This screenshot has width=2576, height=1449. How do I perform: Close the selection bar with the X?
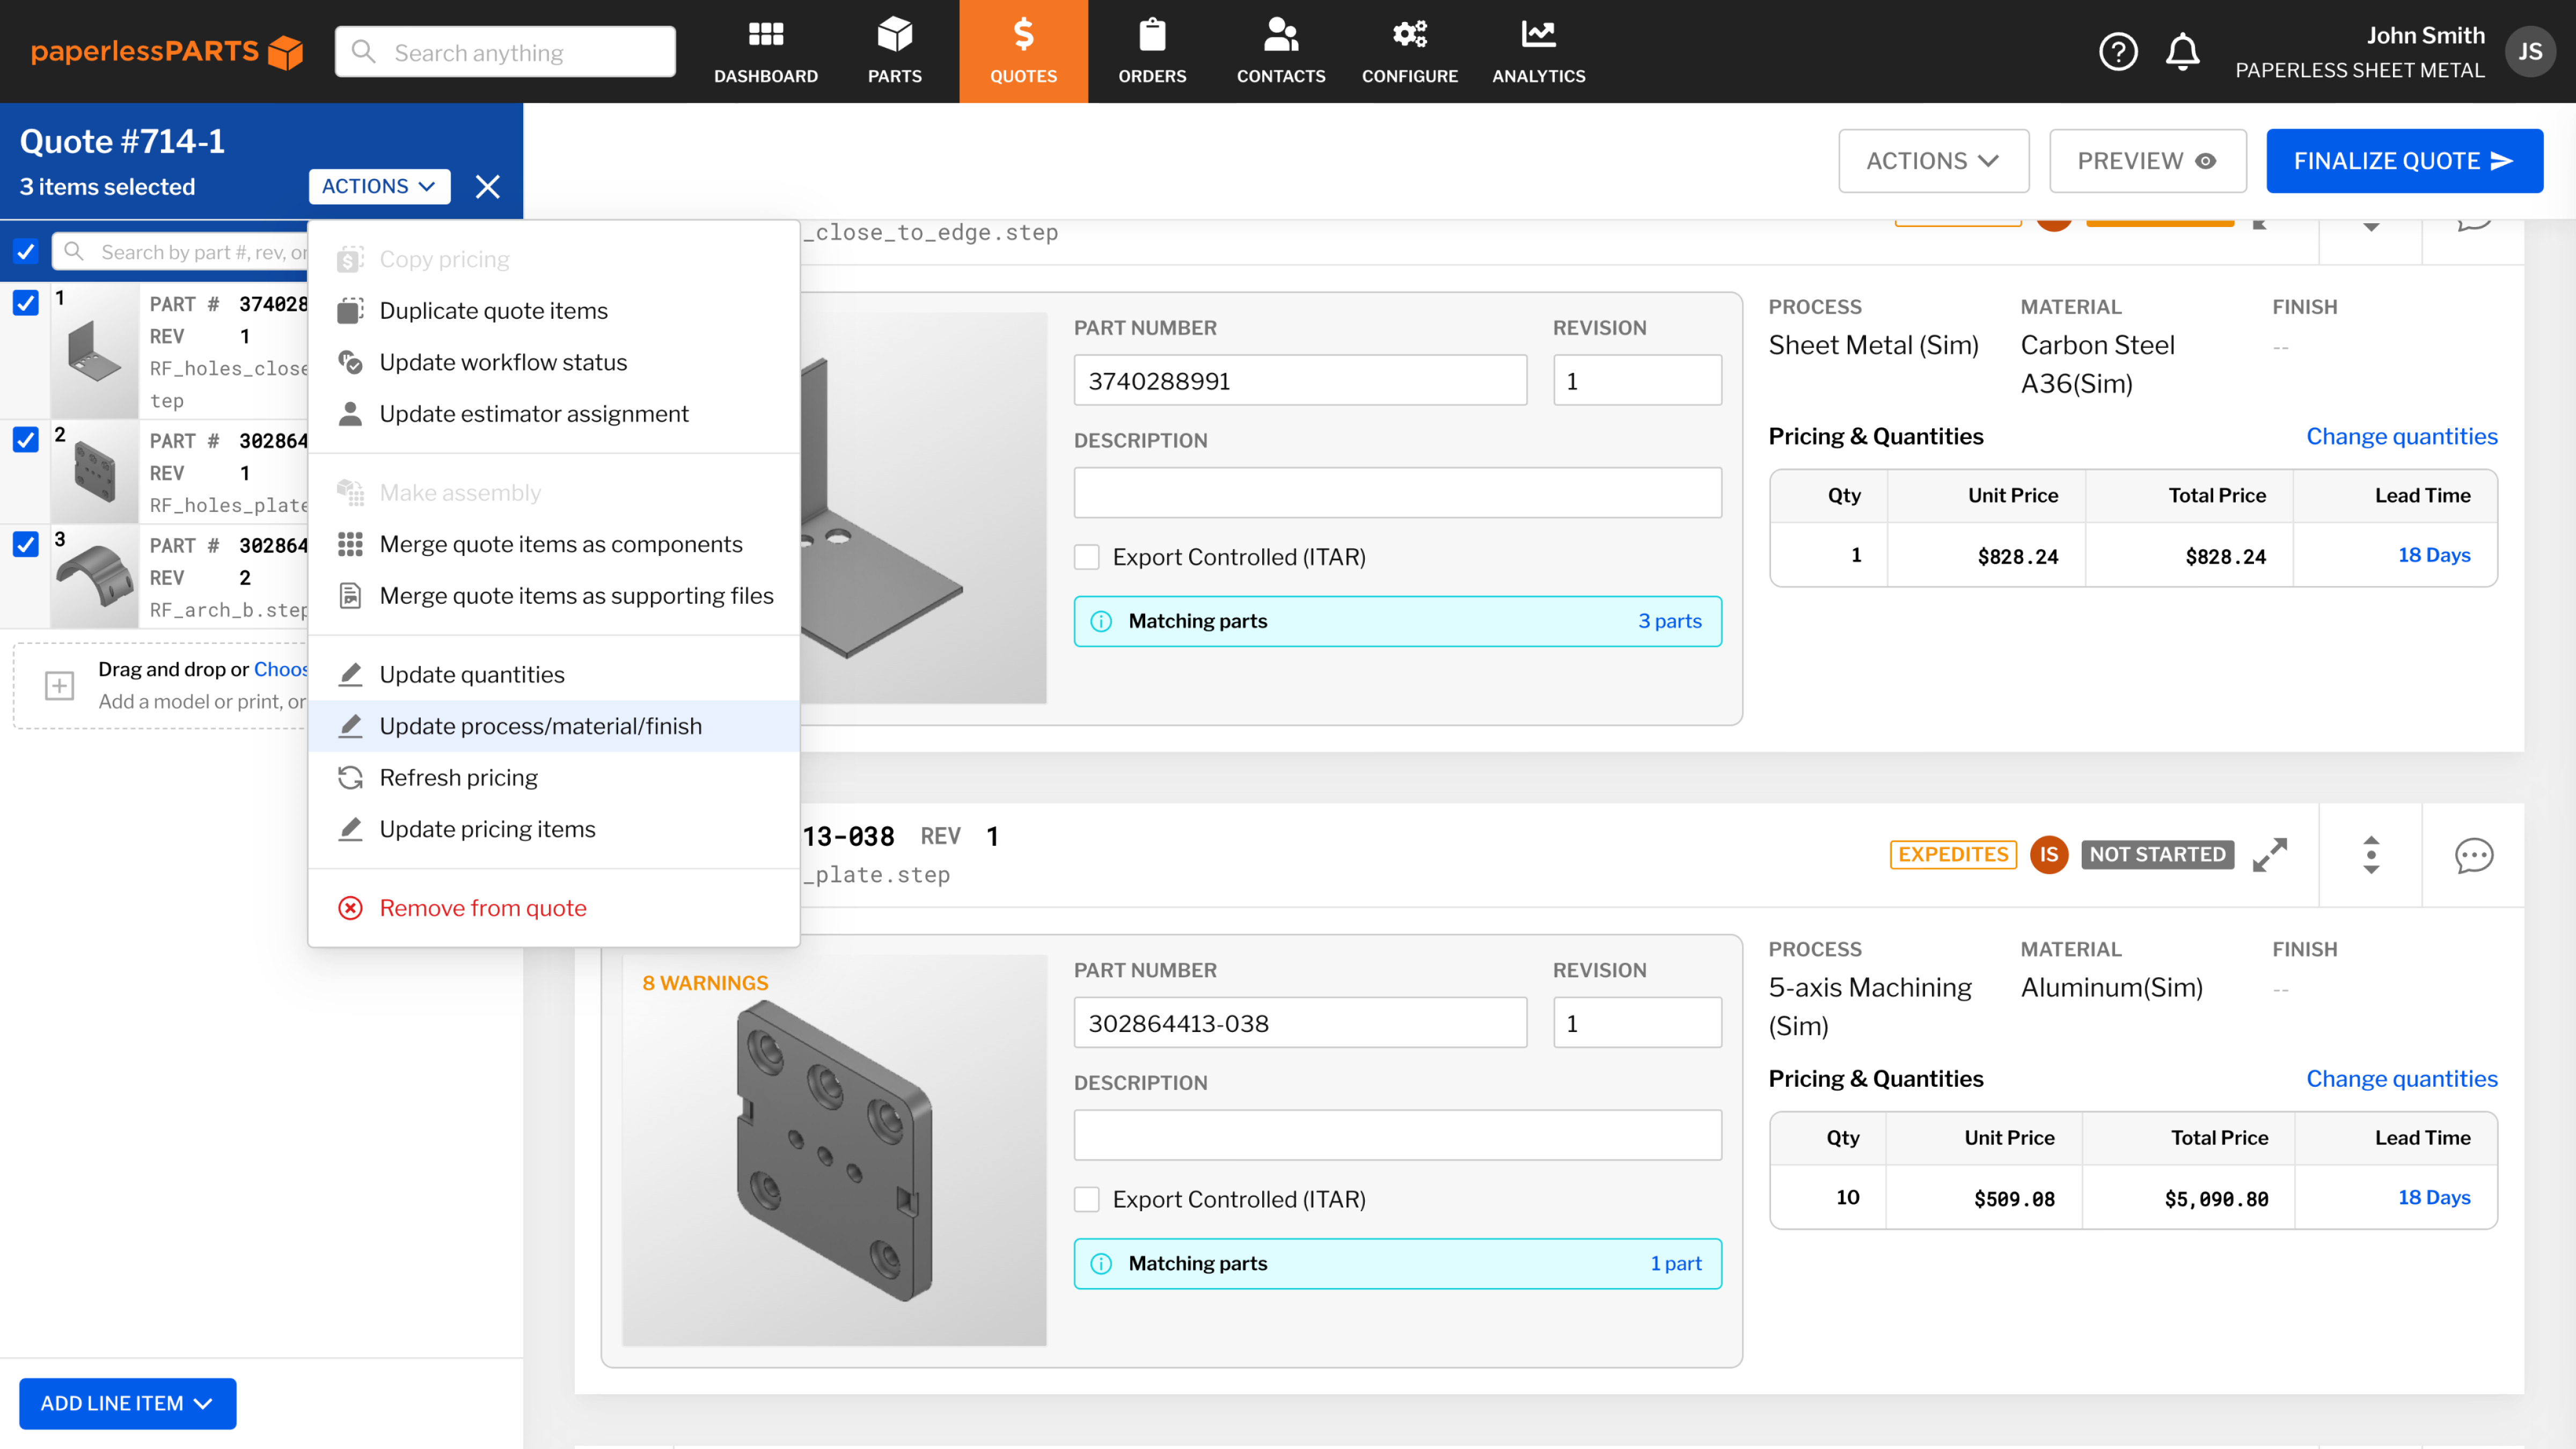click(487, 187)
